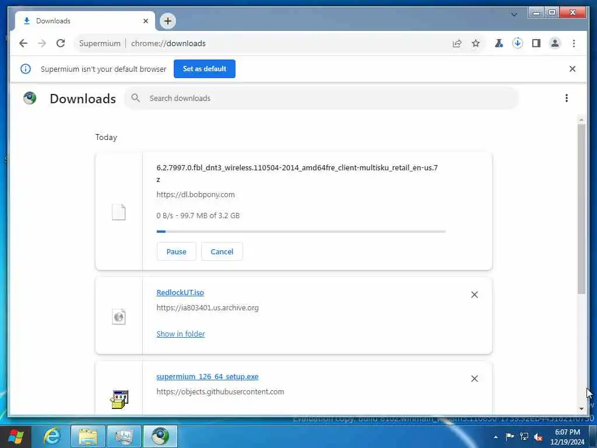This screenshot has height=448, width=597.
Task: Click the RedlockUT.iso disc image icon
Action: click(x=118, y=317)
